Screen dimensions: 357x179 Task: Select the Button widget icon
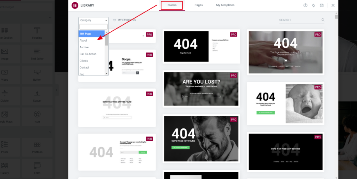tap(37, 72)
